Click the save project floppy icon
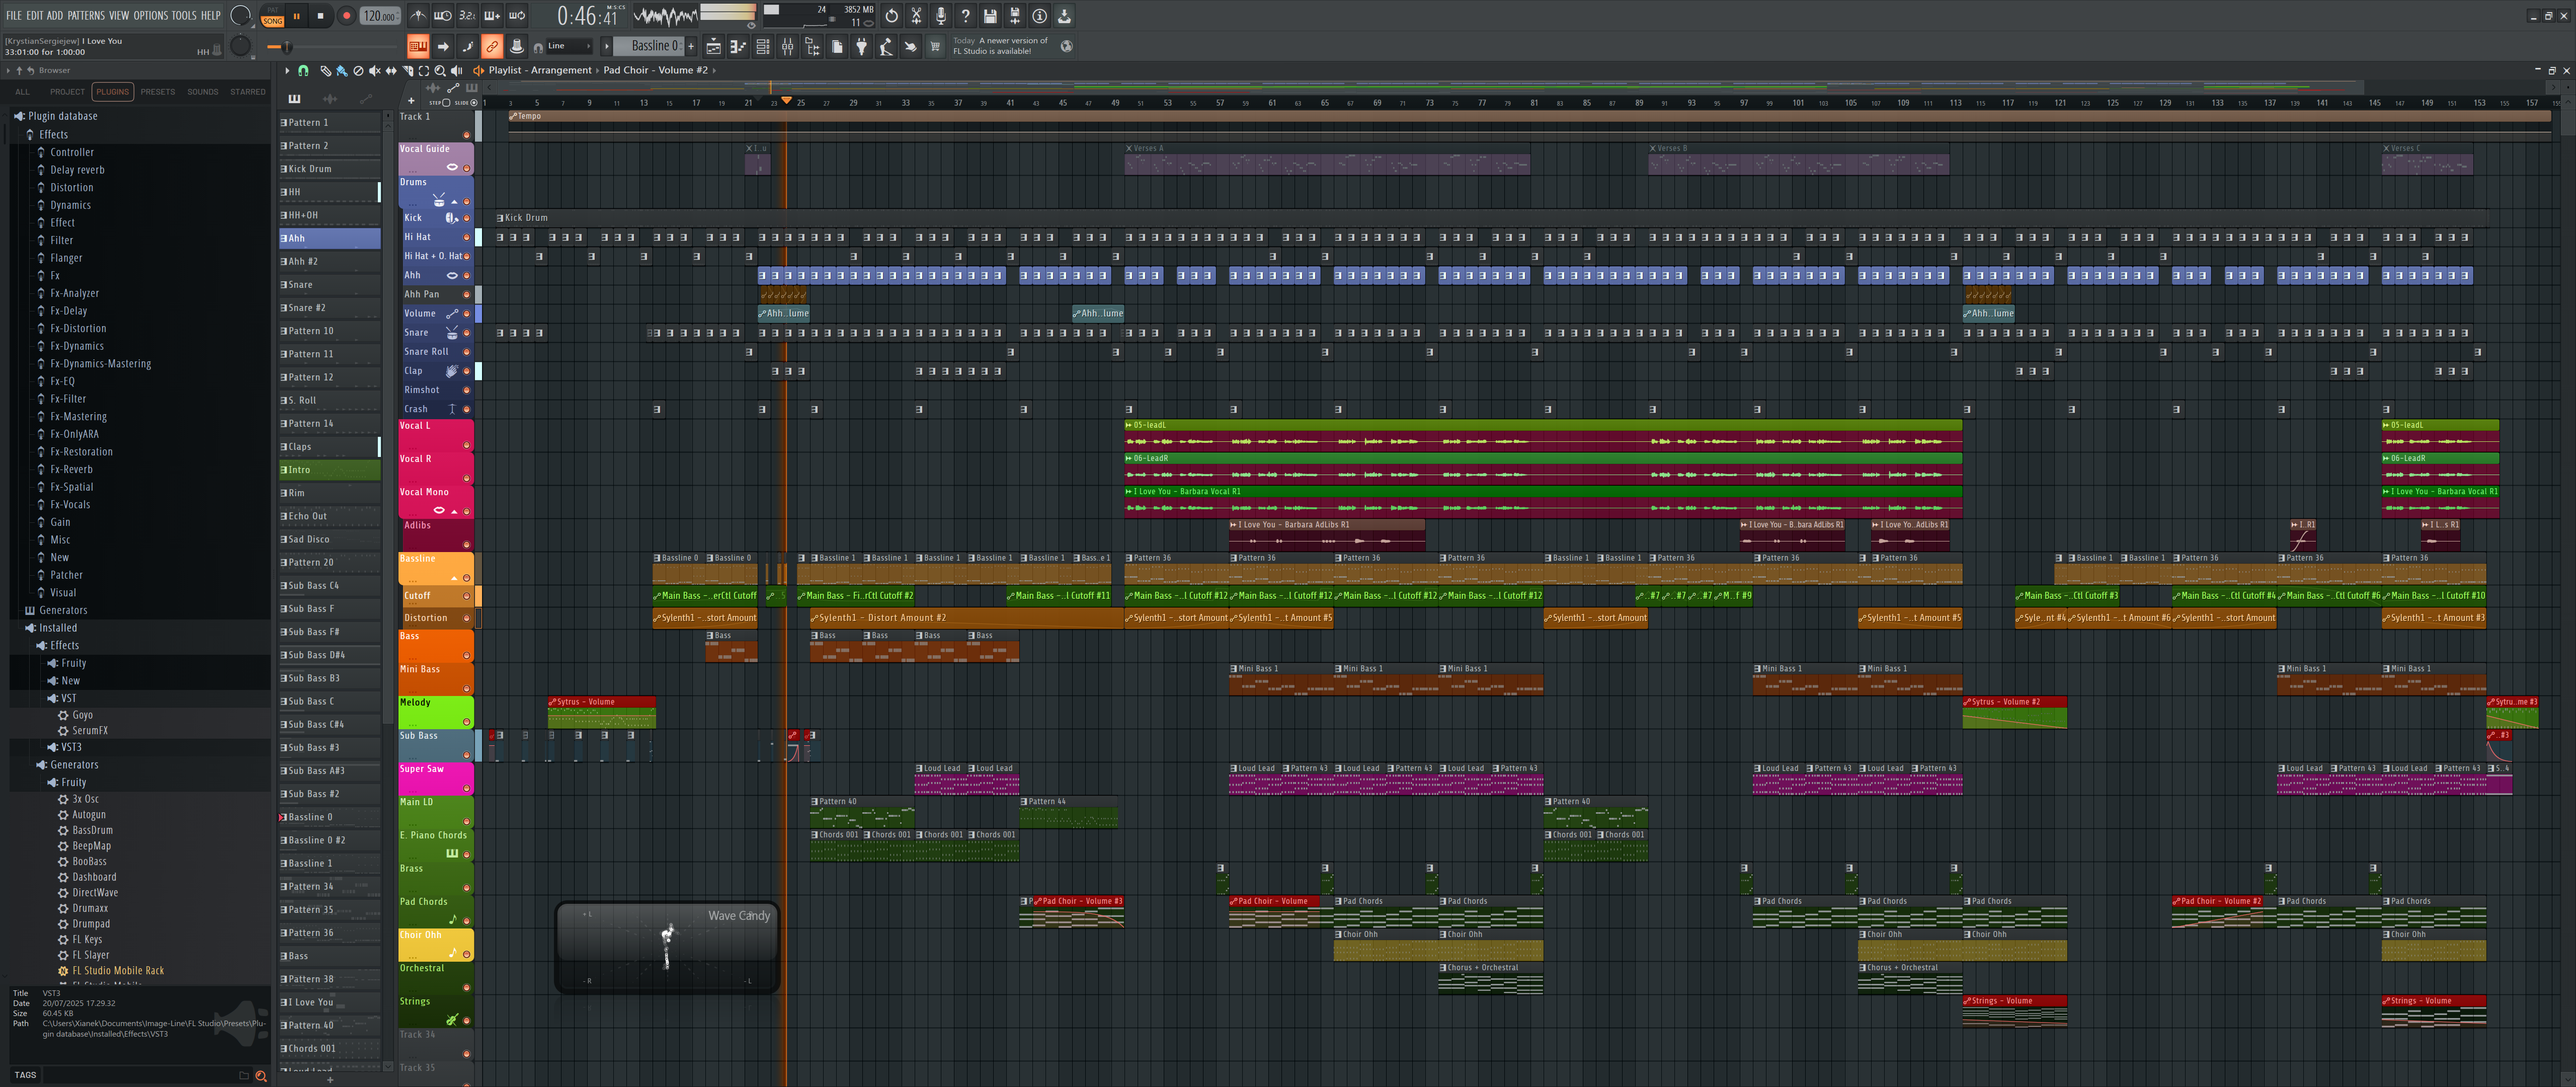 point(989,16)
